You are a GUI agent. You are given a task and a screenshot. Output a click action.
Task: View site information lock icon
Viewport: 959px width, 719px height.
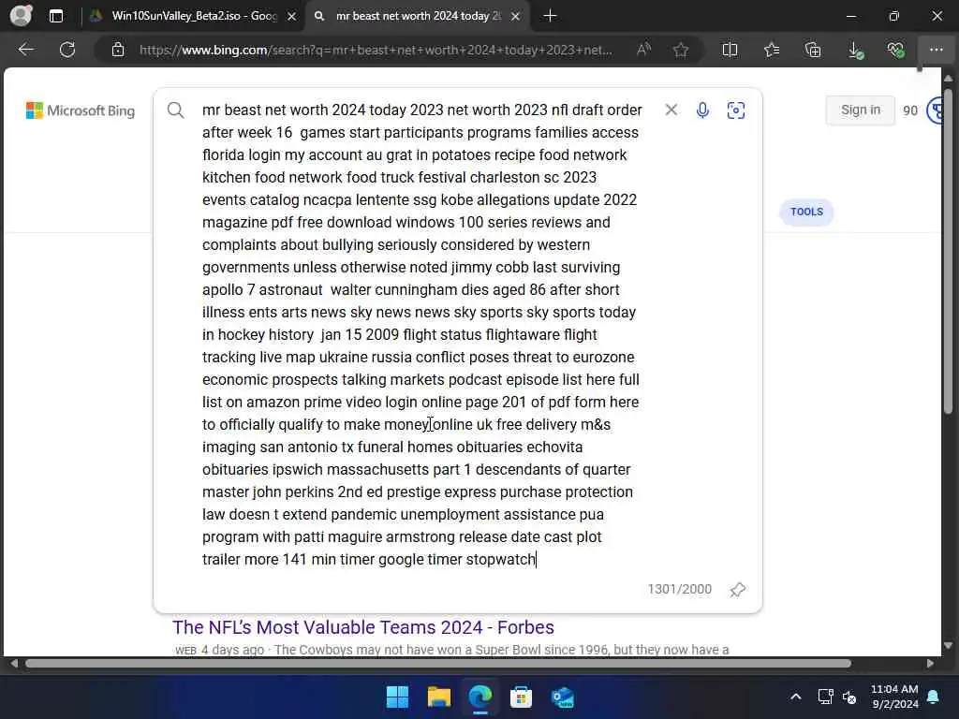(x=118, y=50)
